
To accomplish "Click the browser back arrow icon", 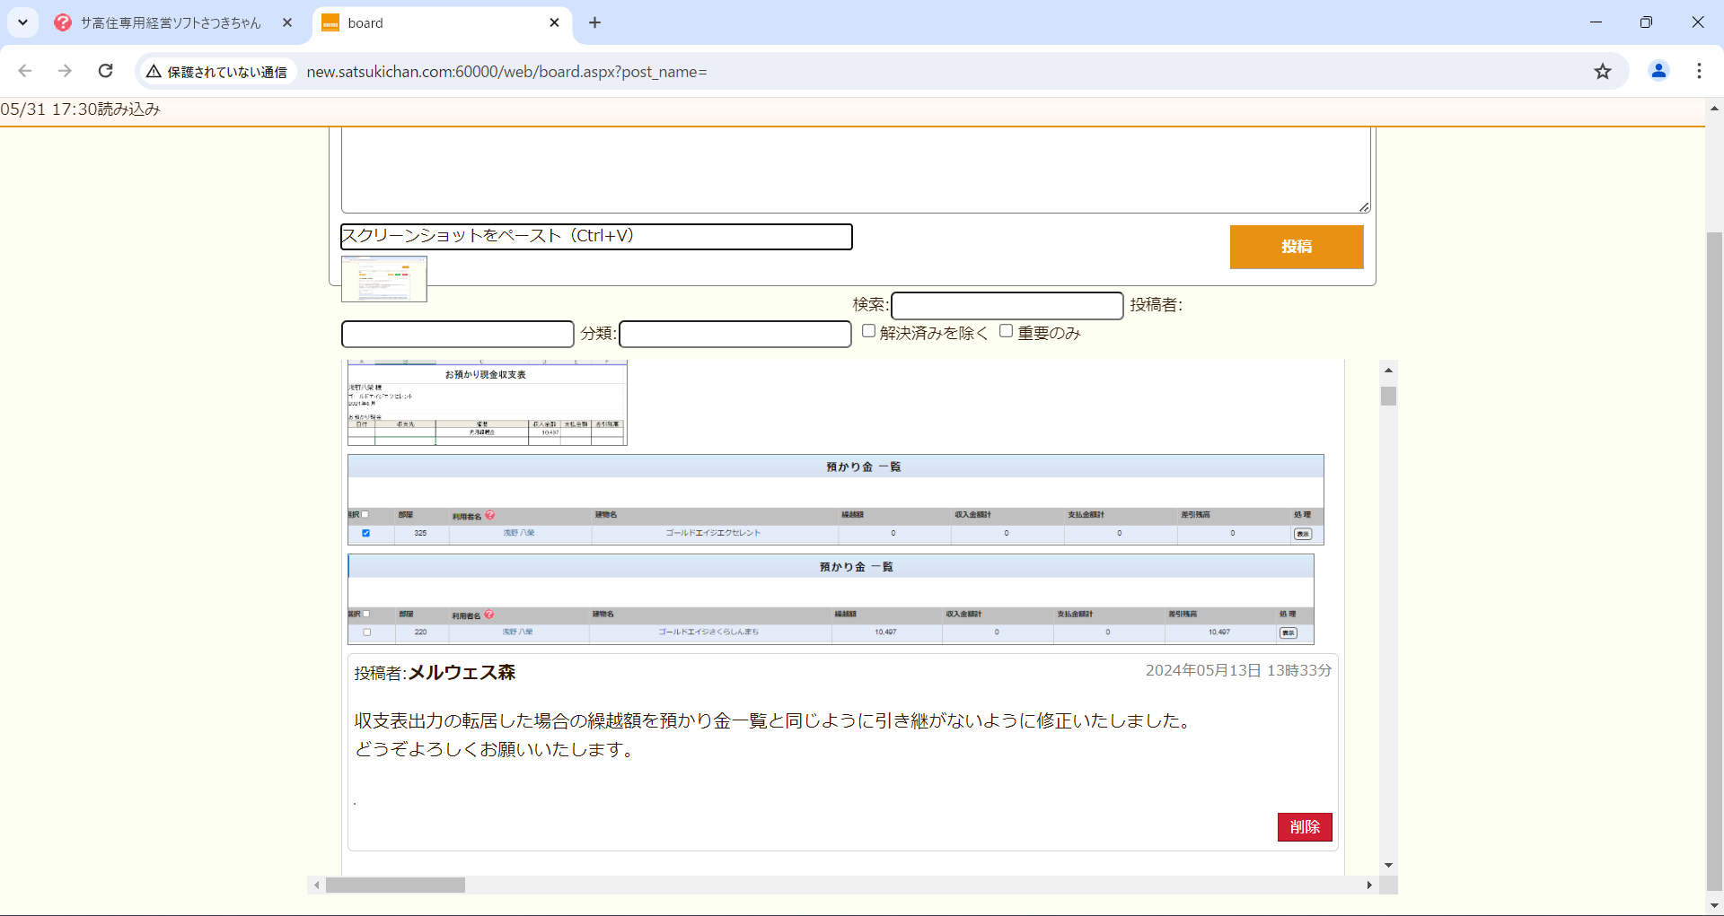I will click(x=25, y=71).
